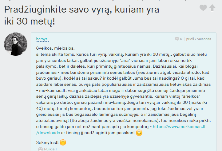Click the 'Sveikos, mielosios,' greeting text
Viewport: 222px width, 151px height.
pos(55,48)
